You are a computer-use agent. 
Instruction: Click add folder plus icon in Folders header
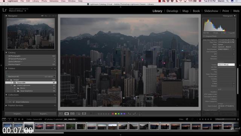tap(55, 68)
